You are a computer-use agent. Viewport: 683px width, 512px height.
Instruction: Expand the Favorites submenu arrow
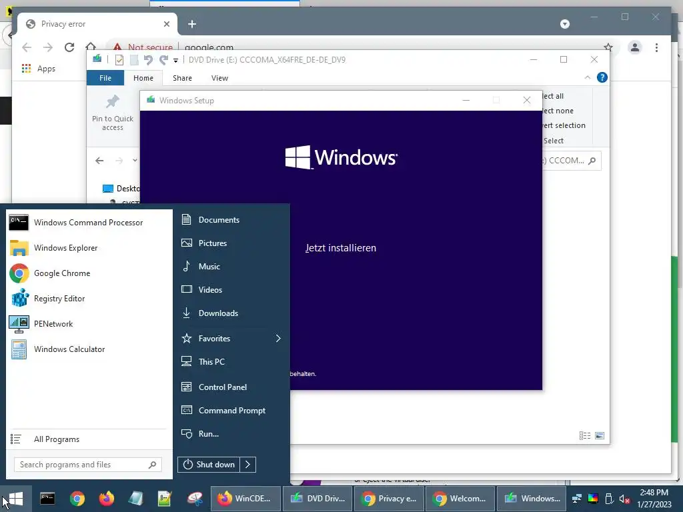point(278,338)
